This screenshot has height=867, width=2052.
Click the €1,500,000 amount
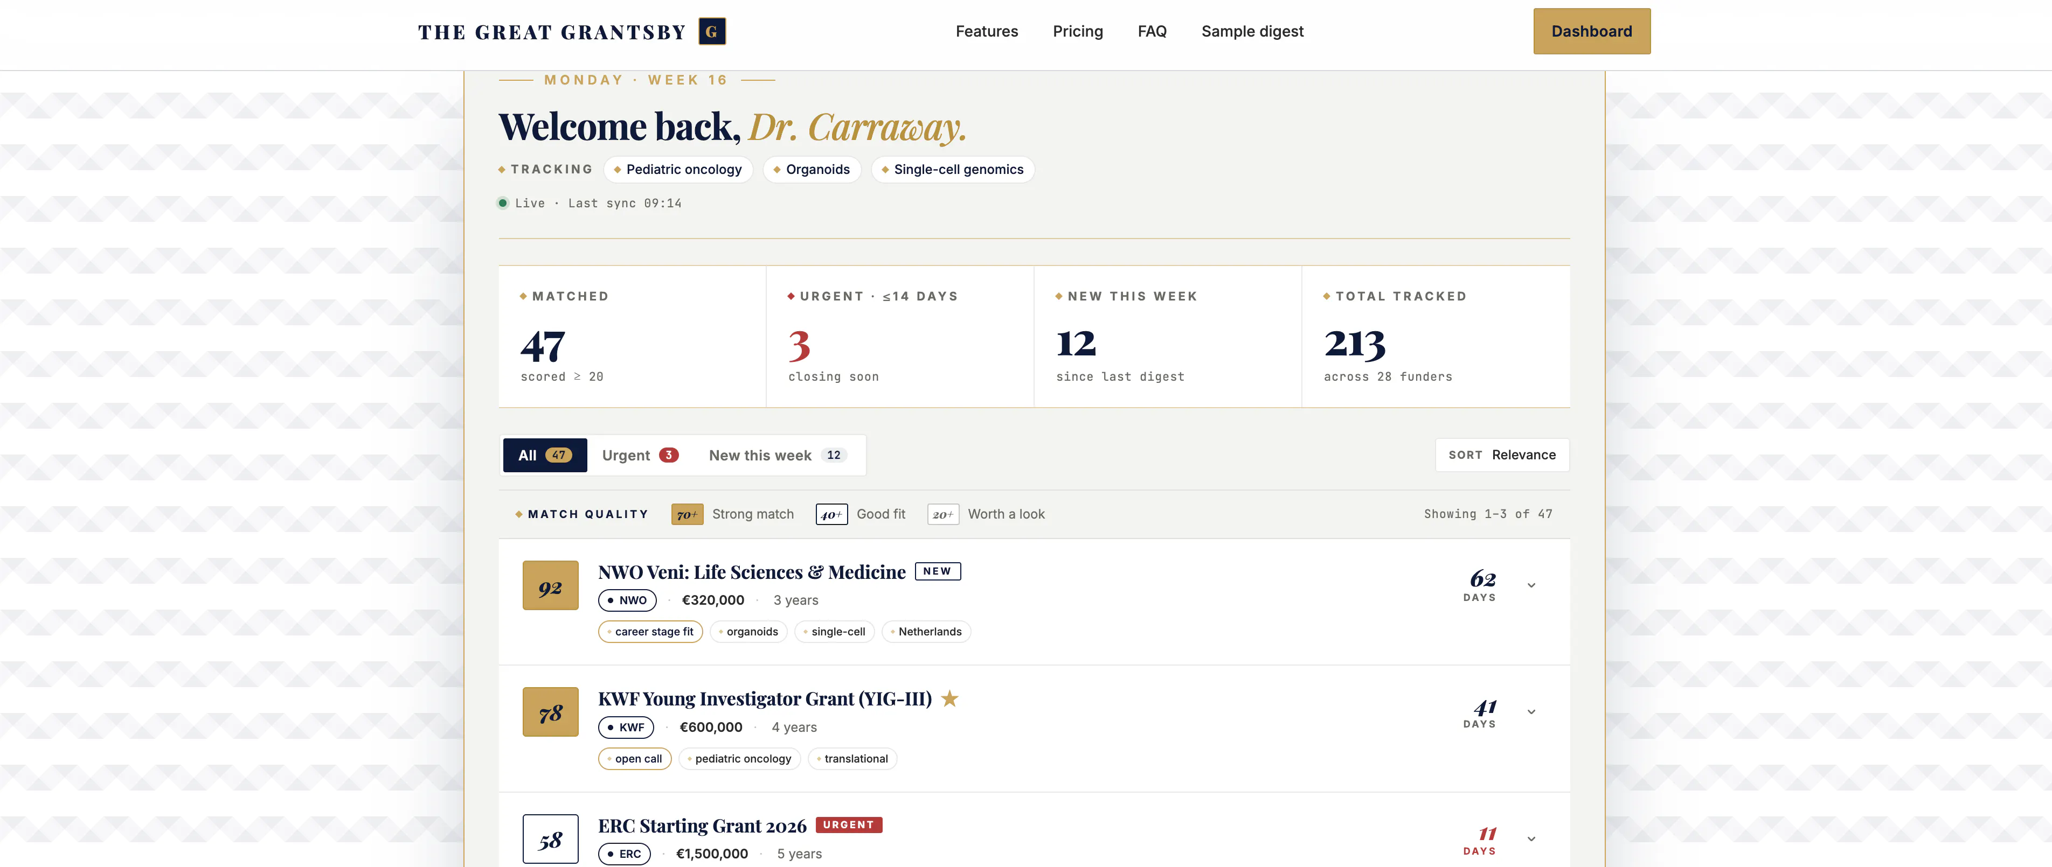coord(712,854)
